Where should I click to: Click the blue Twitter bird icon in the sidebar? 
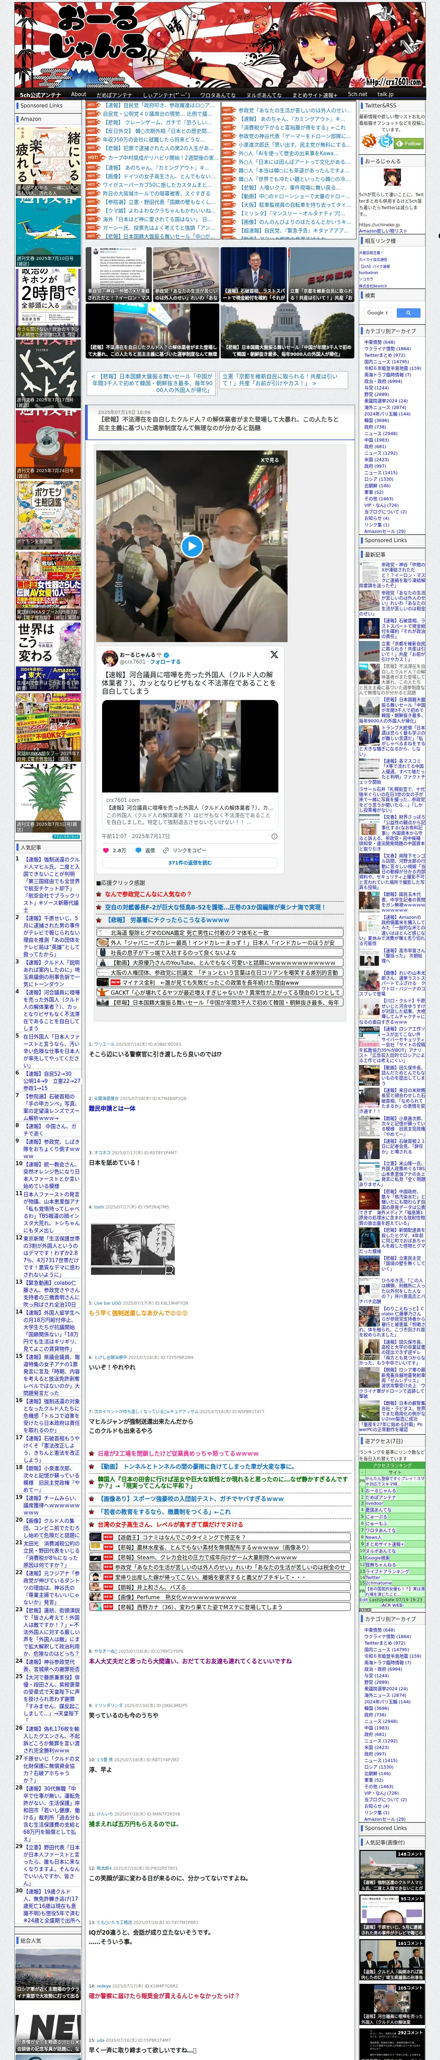pos(387,141)
